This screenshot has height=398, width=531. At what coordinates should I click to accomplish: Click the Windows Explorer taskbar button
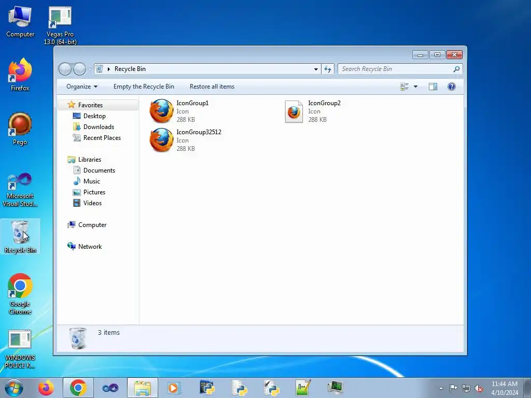pyautogui.click(x=143, y=388)
